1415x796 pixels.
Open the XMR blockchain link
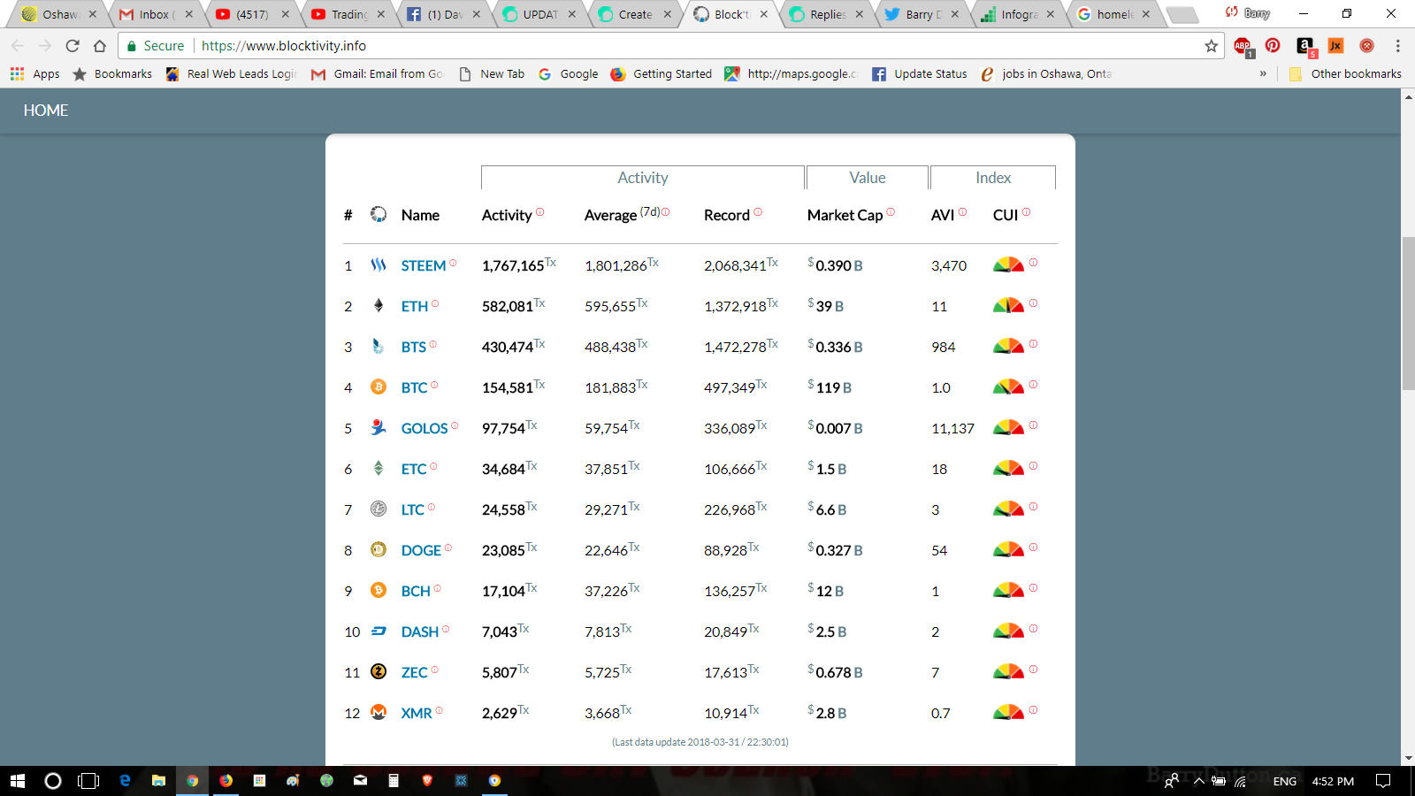pos(417,713)
